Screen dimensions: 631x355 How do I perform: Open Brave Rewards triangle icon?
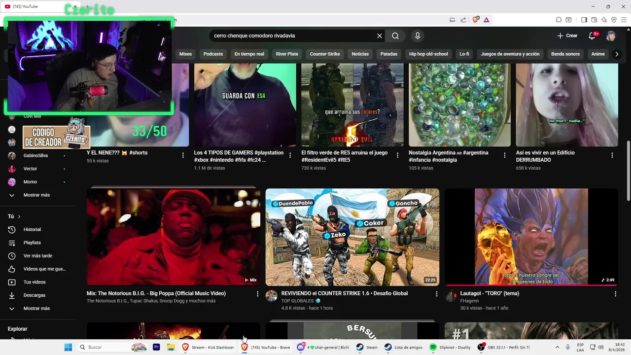click(x=486, y=20)
